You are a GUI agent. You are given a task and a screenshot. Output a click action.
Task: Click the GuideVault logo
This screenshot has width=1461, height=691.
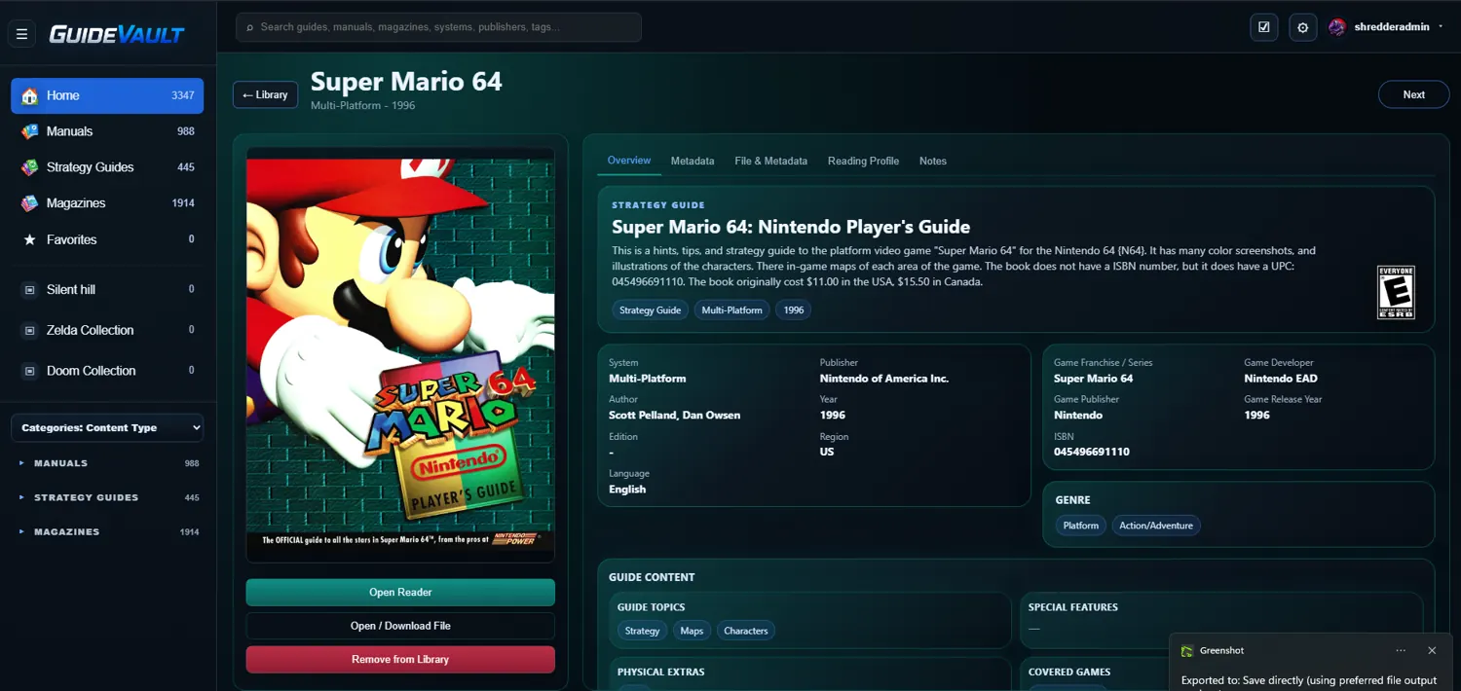click(116, 34)
